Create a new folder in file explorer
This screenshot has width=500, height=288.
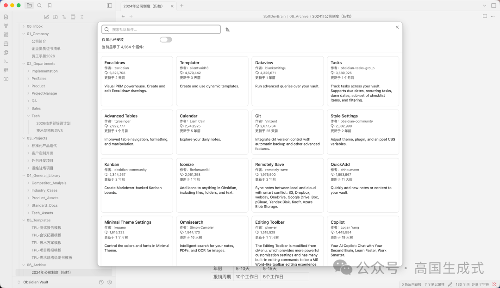(x=55, y=17)
